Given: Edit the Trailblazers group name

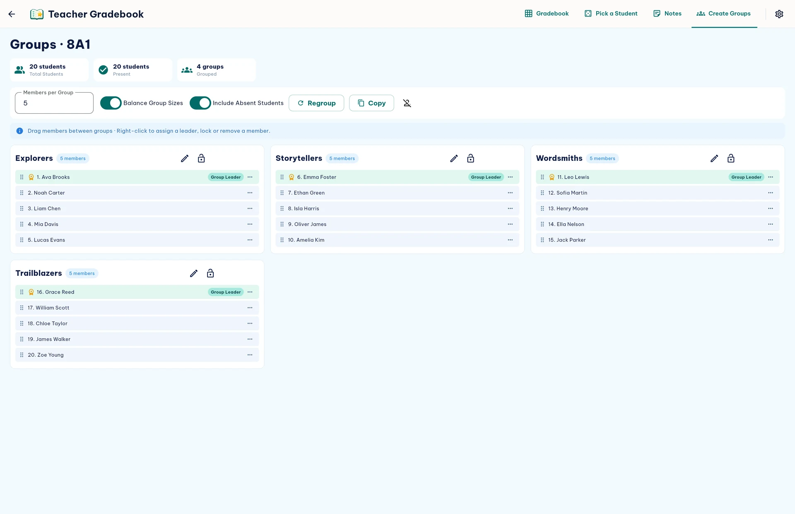Looking at the screenshot, I should point(194,273).
